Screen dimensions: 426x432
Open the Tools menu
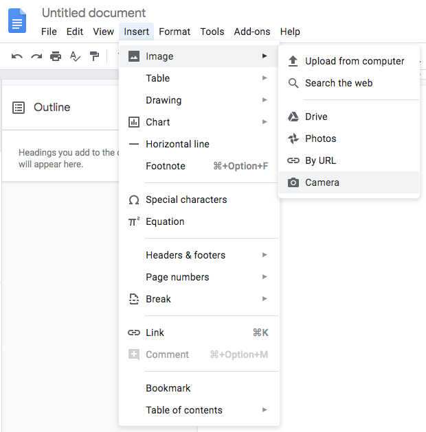[x=212, y=32]
